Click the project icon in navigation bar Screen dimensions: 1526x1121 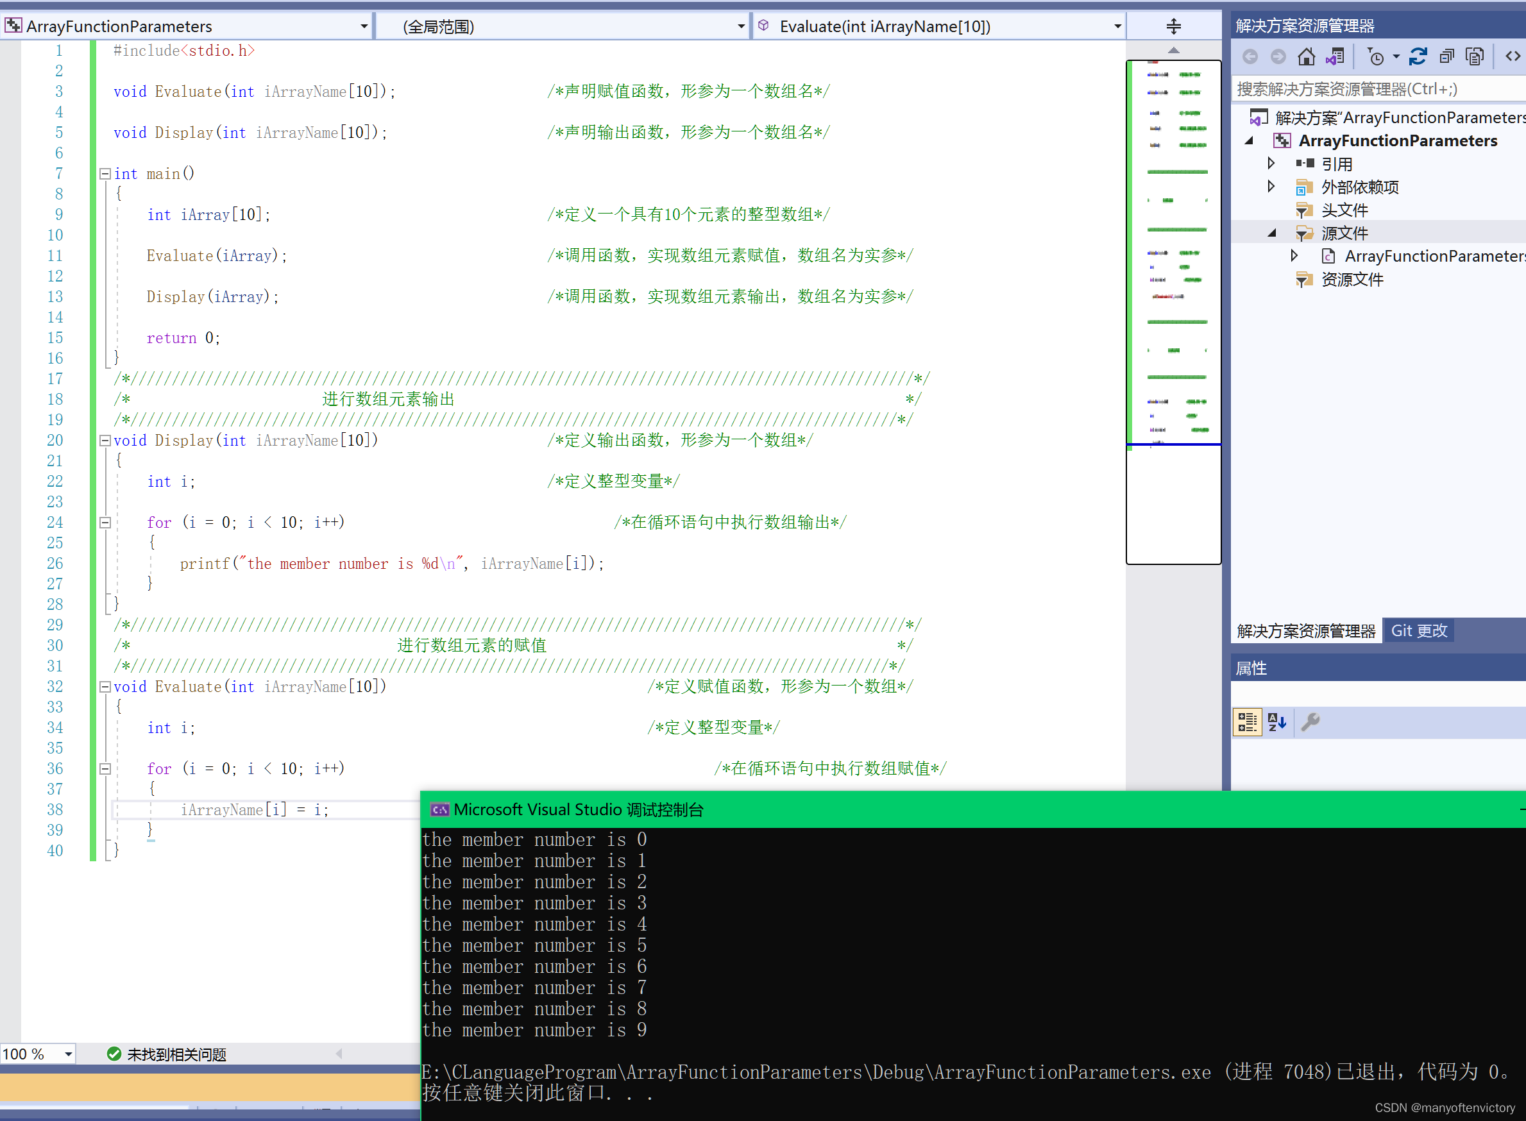point(13,26)
